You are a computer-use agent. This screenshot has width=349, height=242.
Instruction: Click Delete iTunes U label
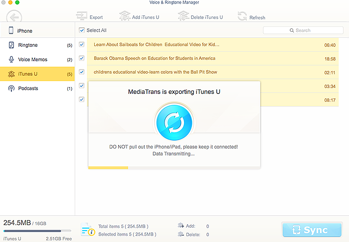coord(207,17)
